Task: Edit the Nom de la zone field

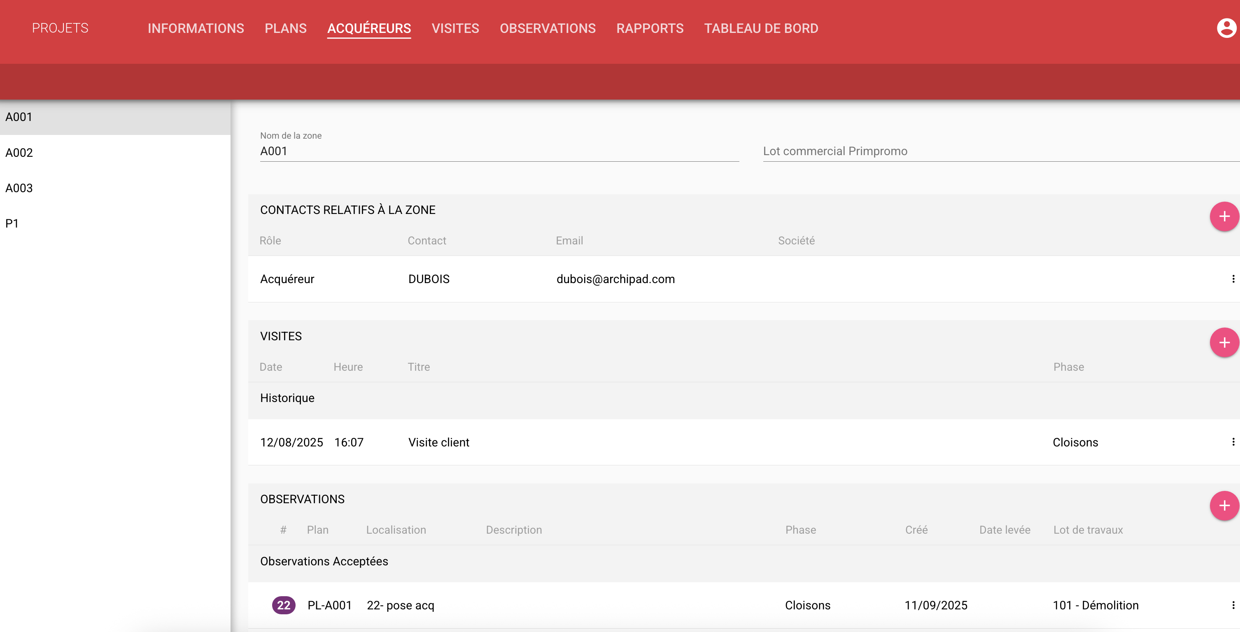Action: click(499, 151)
